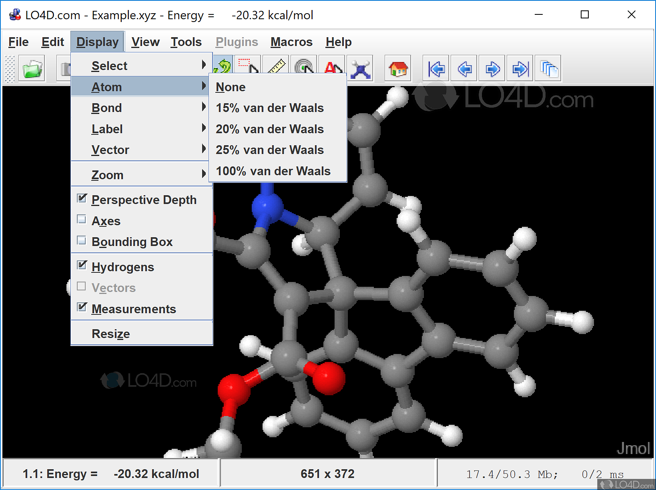Go to the first frame
656x490 pixels.
436,69
